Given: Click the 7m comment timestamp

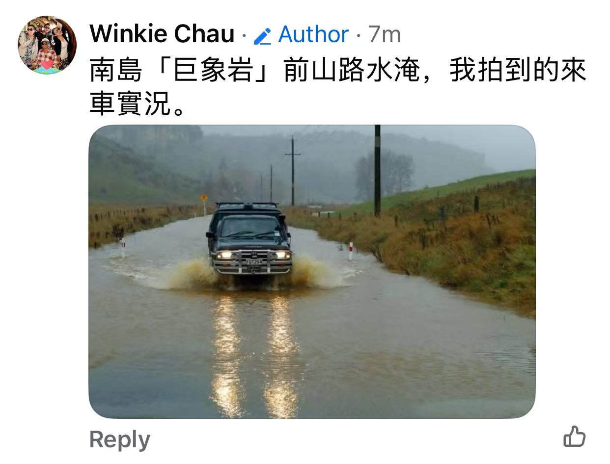Looking at the screenshot, I should [385, 34].
